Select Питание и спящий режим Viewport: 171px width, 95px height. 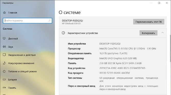pos(22,72)
